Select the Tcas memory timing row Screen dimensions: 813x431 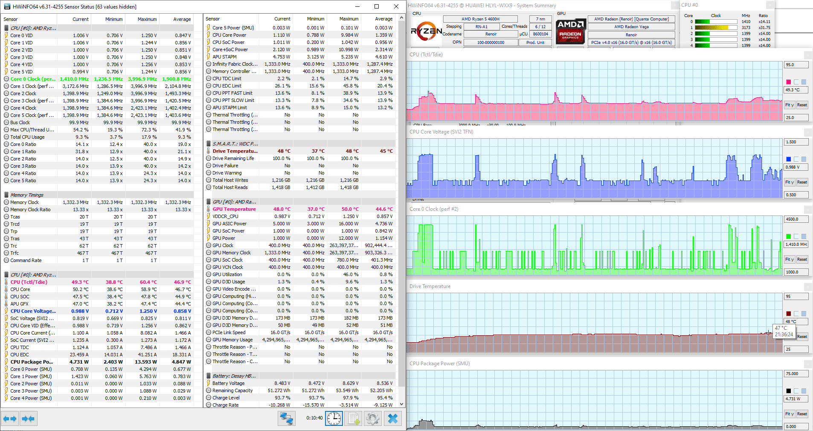click(98, 217)
